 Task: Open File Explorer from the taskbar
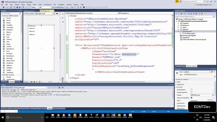click(53, 115)
